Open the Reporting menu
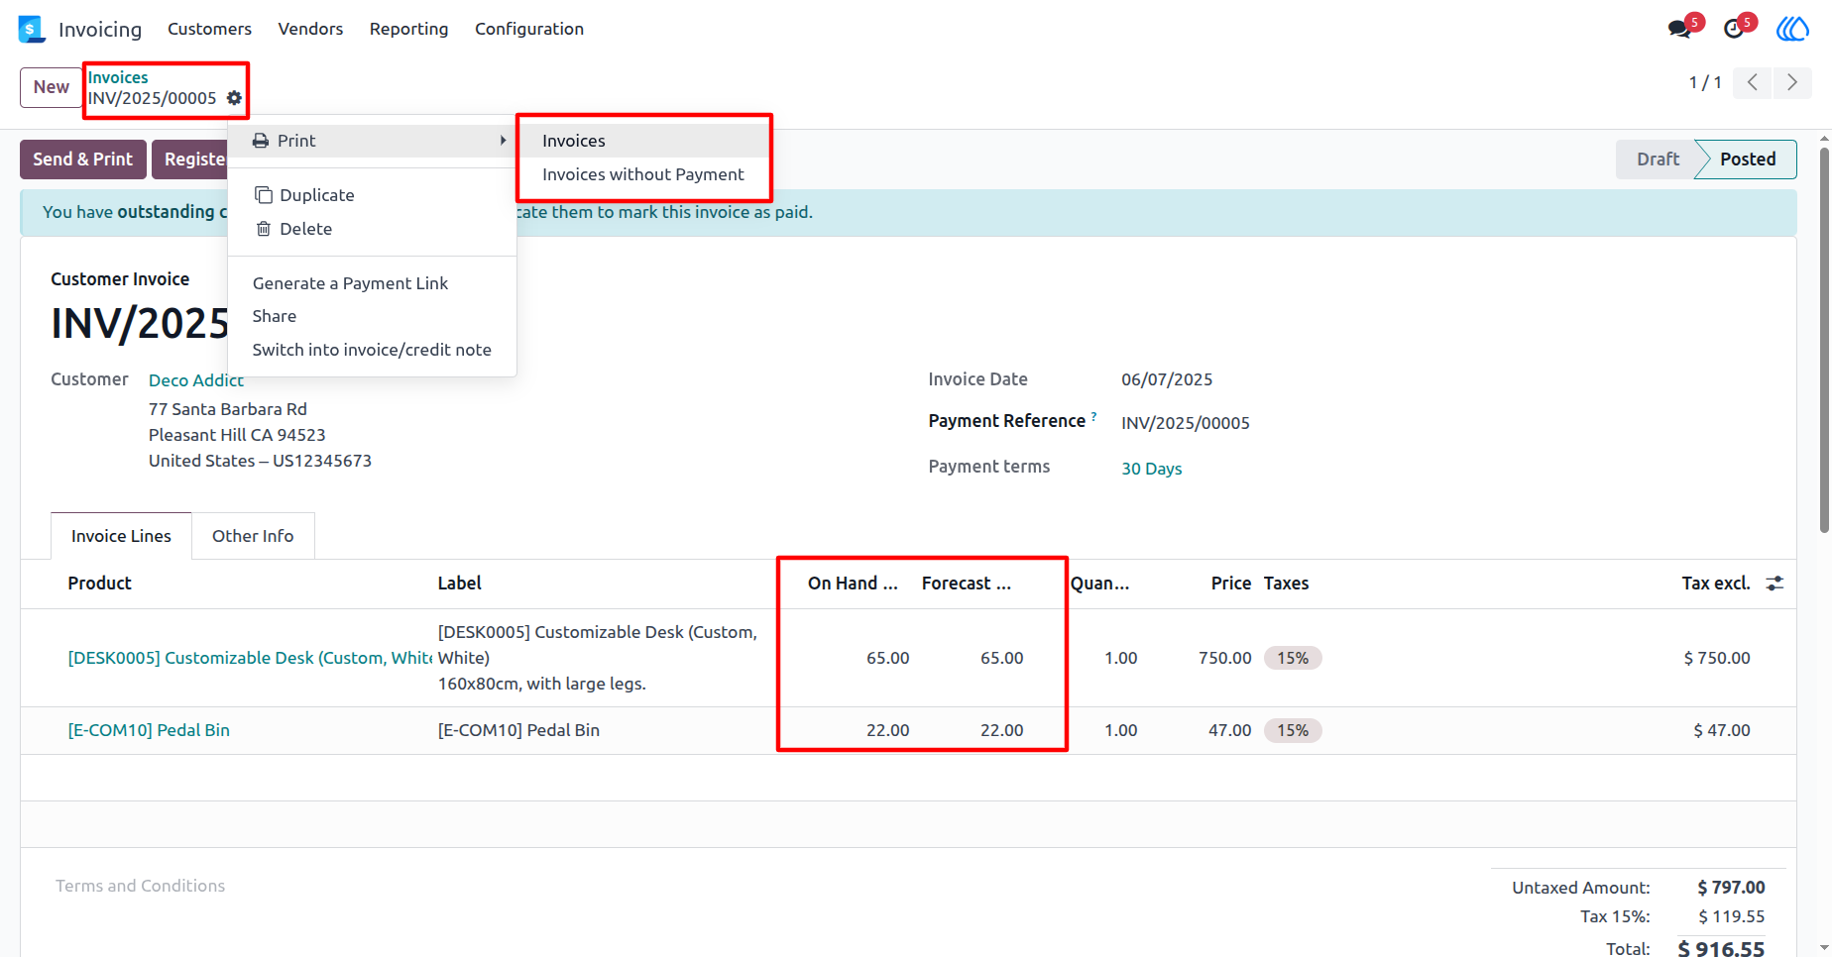The image size is (1832, 957). (408, 29)
